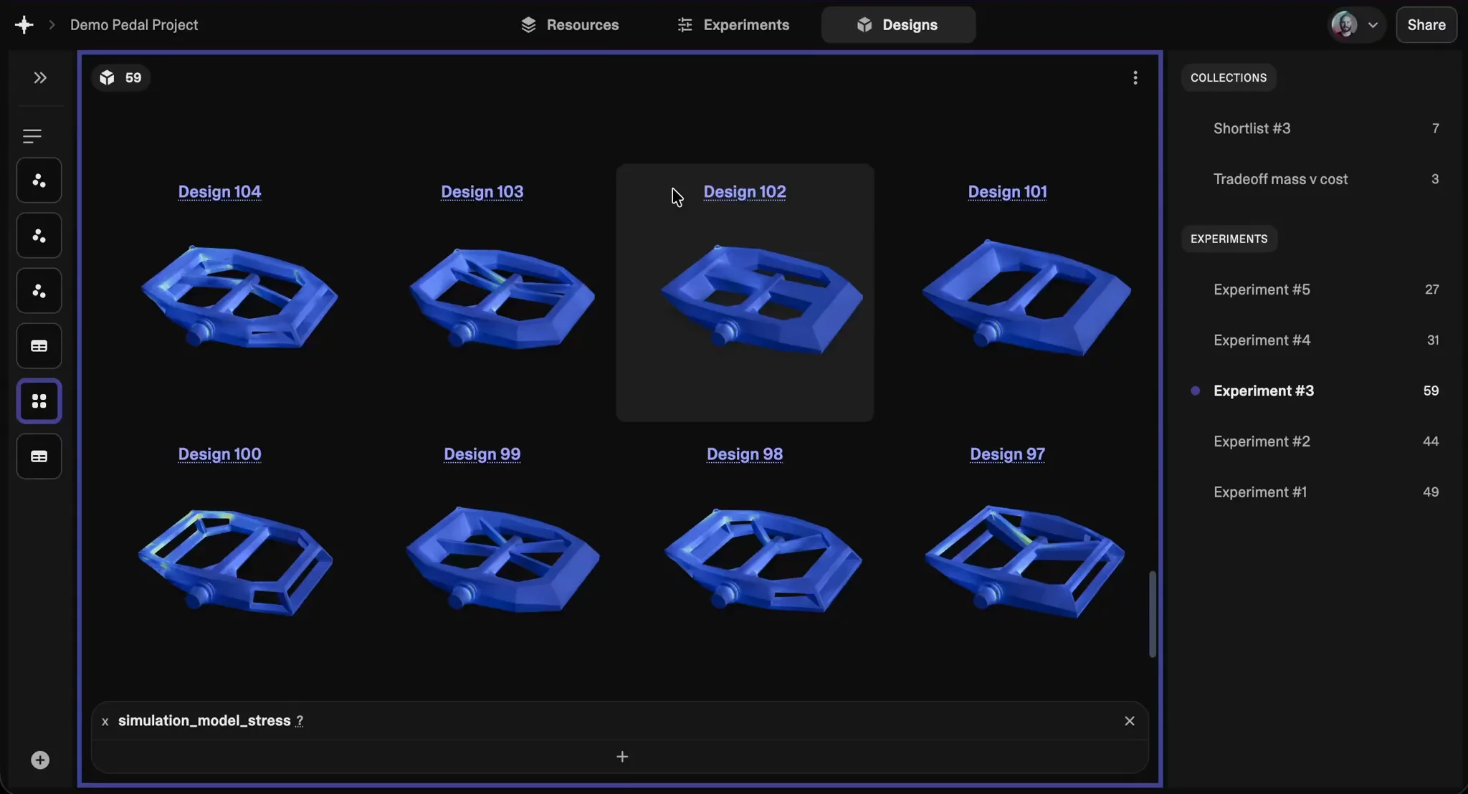Click the list lines icon in sidebar
The width and height of the screenshot is (1468, 794).
[x=32, y=135]
